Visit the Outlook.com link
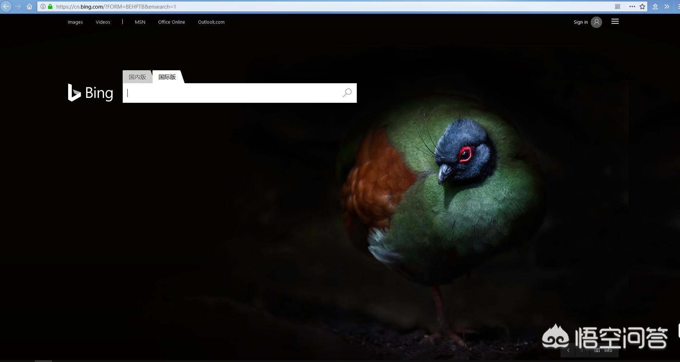Viewport: 680px width, 362px height. point(211,22)
